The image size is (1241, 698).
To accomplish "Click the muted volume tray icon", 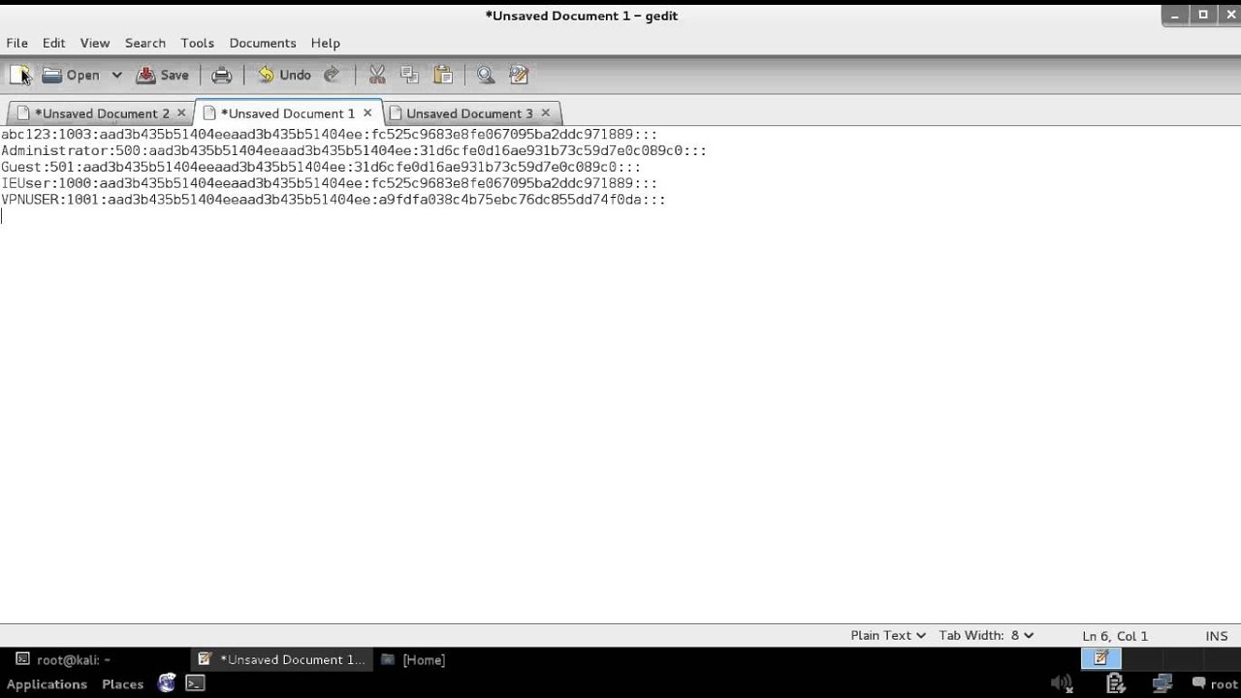I will [1062, 683].
